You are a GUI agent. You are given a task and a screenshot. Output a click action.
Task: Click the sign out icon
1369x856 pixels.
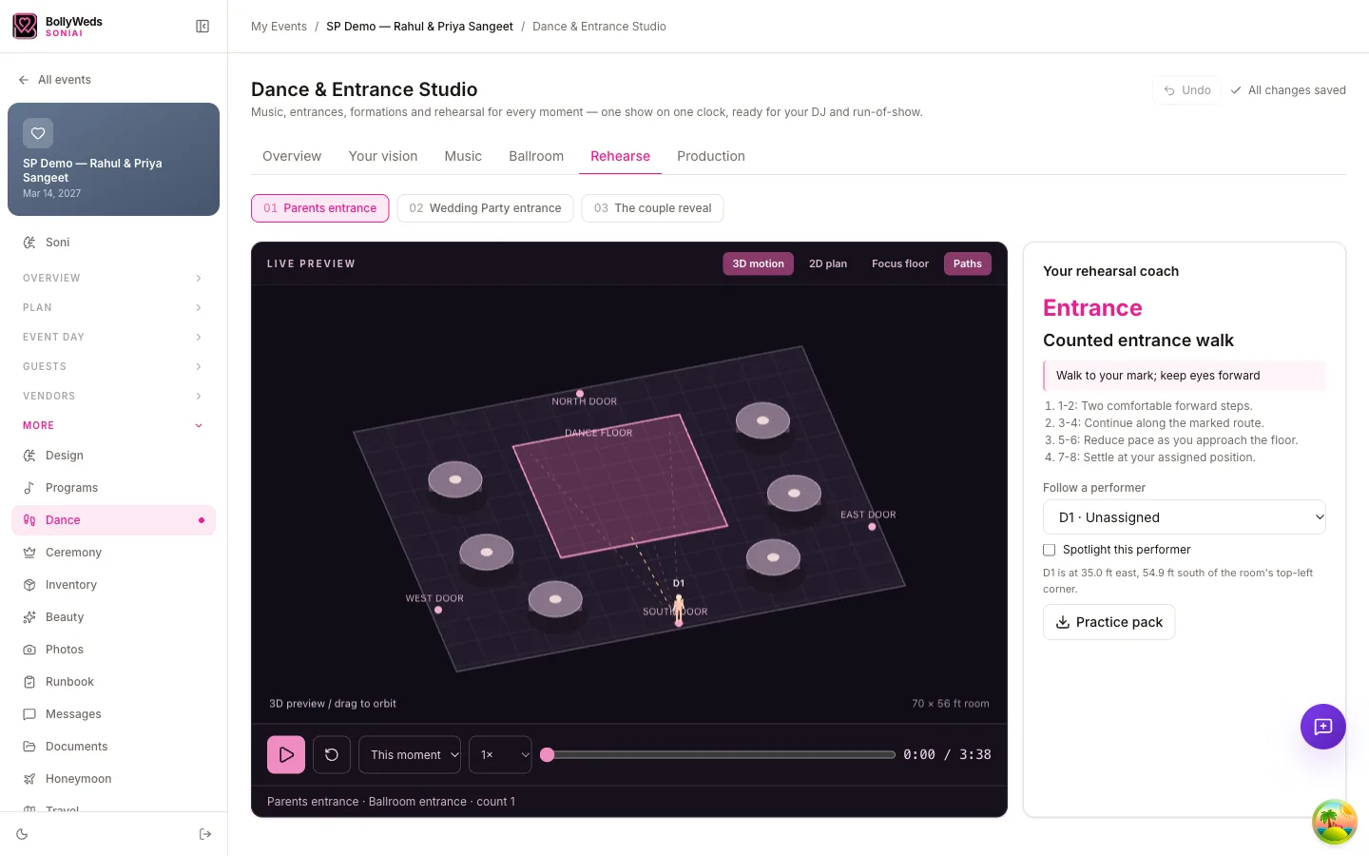204,834
